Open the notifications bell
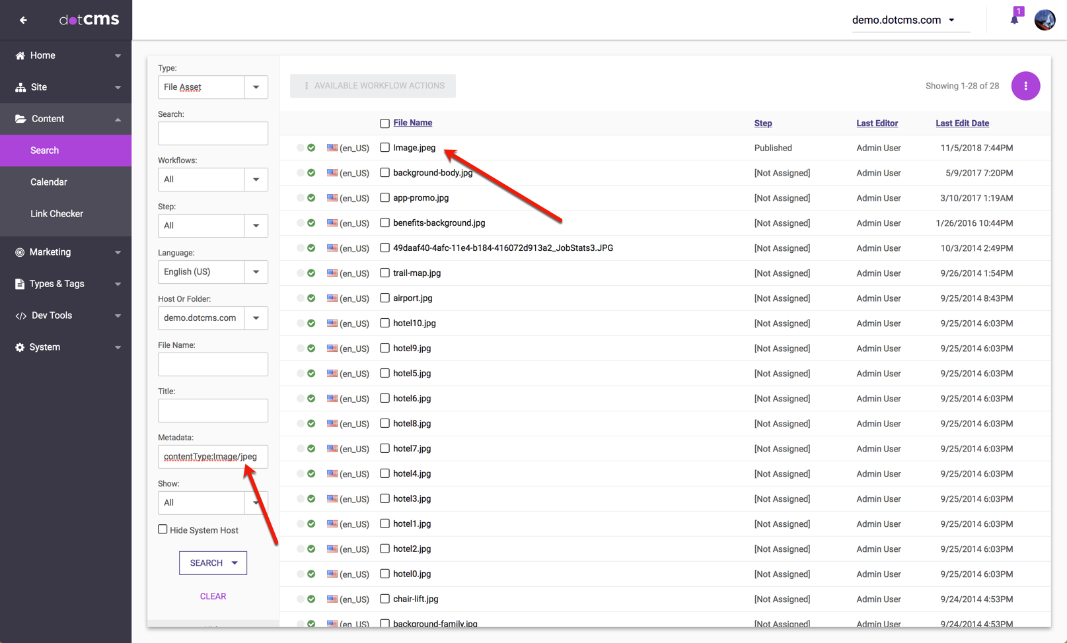This screenshot has width=1067, height=643. pyautogui.click(x=1014, y=18)
